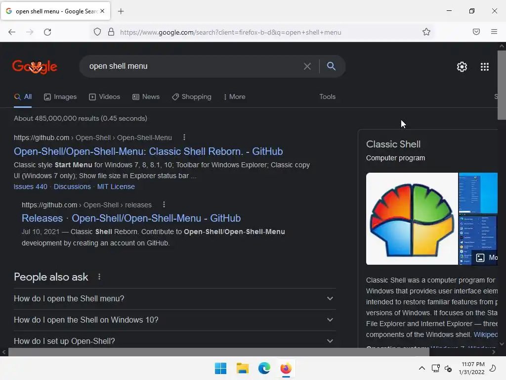Open the tracking protection shield icon
Viewport: 506px width, 380px height.
[x=97, y=32]
